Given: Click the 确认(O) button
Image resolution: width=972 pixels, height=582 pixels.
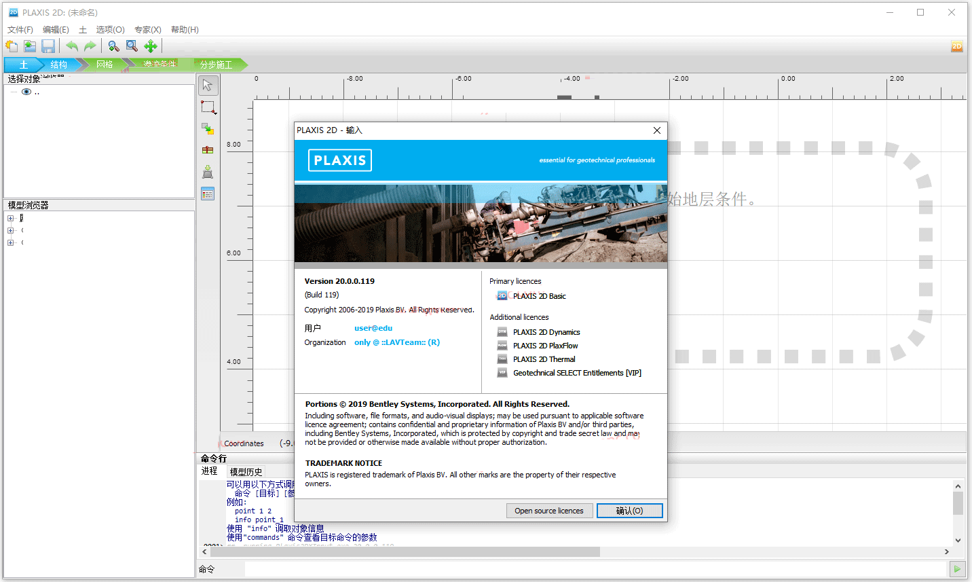Looking at the screenshot, I should coord(629,511).
